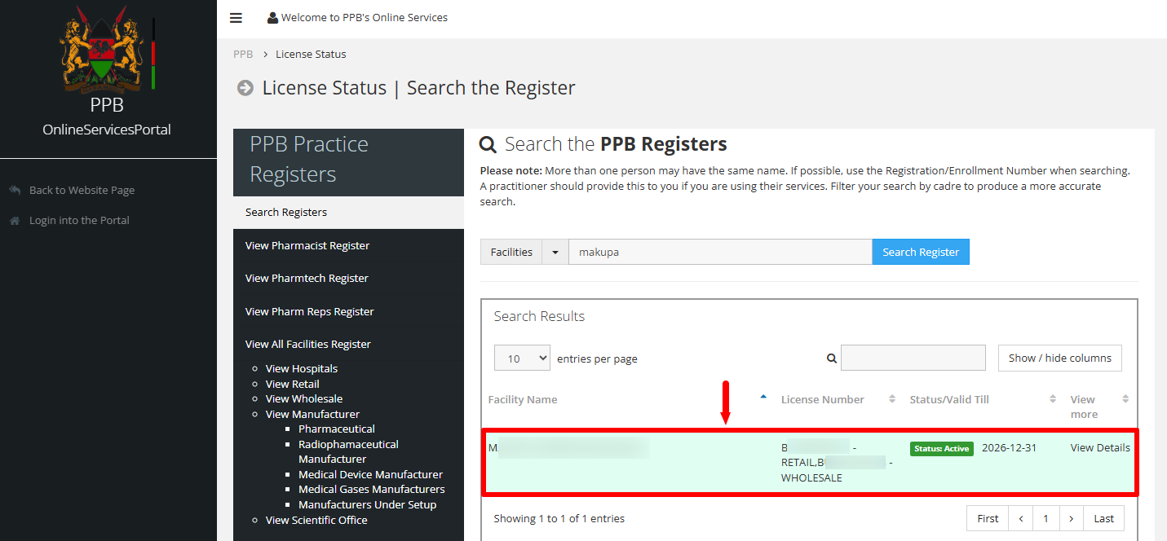This screenshot has width=1167, height=541.
Task: Click the License Number column header text
Action: point(823,399)
